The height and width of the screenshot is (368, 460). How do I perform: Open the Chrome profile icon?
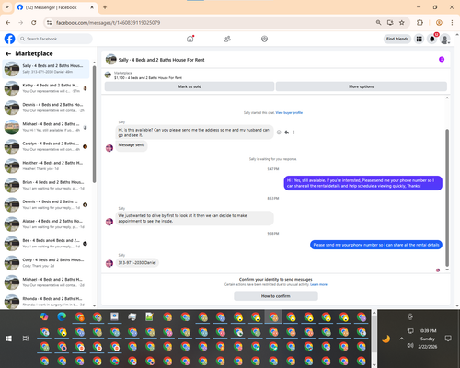tap(439, 22)
